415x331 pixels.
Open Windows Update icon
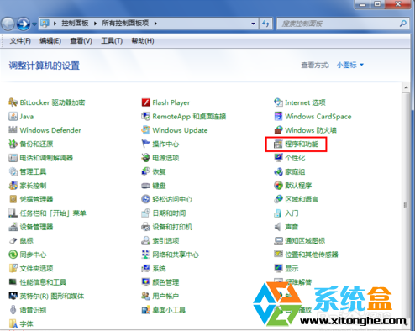[x=146, y=130]
